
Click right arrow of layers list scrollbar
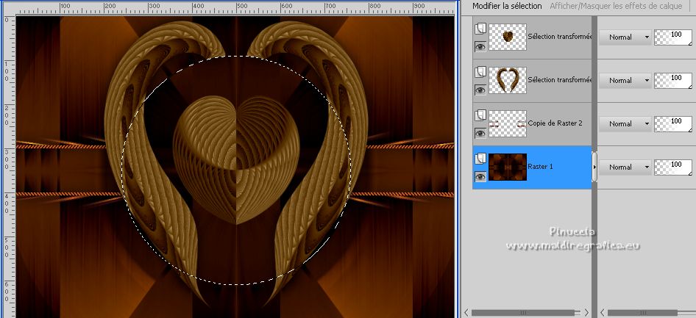click(586, 312)
